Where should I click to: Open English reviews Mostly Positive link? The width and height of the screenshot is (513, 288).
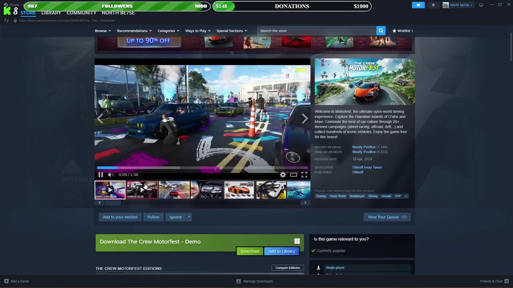point(364,152)
